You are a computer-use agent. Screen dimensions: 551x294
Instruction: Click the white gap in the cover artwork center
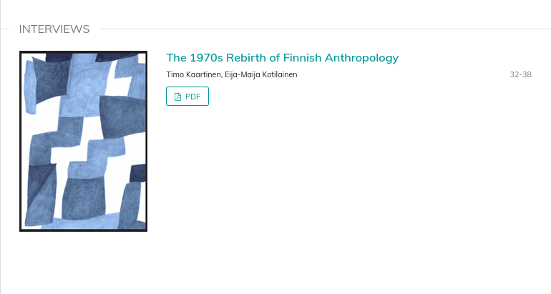click(69, 155)
